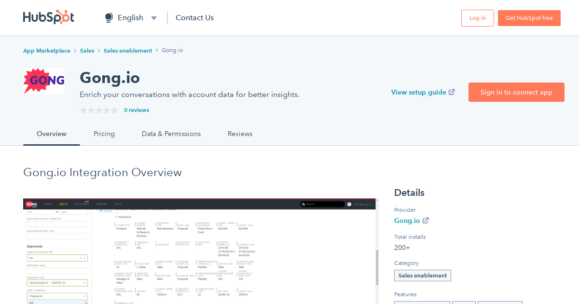Expand the English language dropdown
The width and height of the screenshot is (579, 304).
(x=154, y=17)
